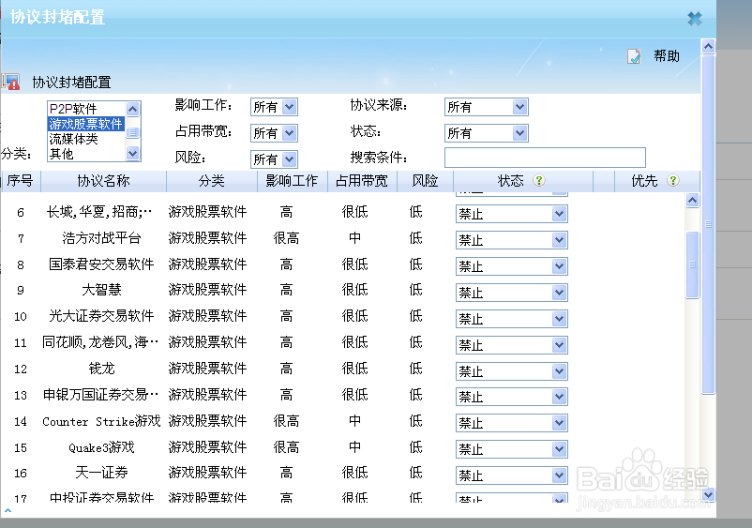Image resolution: width=752 pixels, height=528 pixels.
Task: Click protocol name 国泰君安交易软件
Action: tap(101, 264)
